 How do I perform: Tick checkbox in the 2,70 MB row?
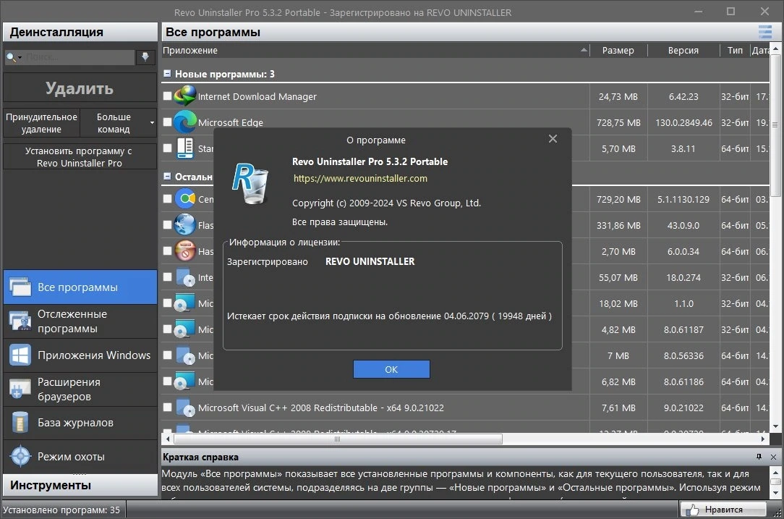coord(168,250)
